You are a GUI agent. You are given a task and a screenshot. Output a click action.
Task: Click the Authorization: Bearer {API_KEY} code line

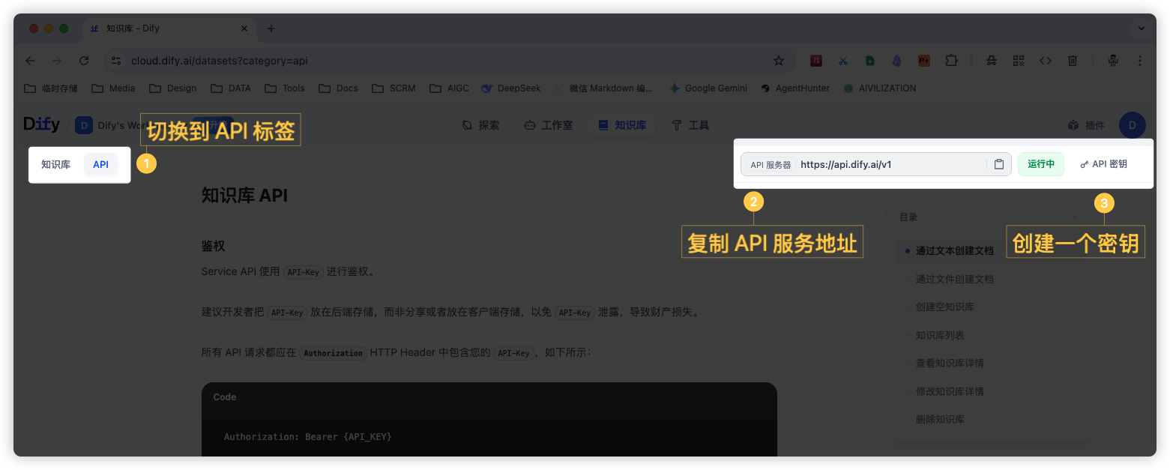coord(307,436)
